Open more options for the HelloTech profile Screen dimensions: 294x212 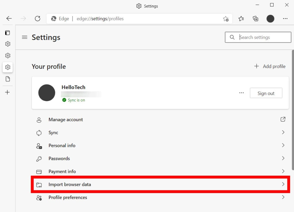click(241, 93)
